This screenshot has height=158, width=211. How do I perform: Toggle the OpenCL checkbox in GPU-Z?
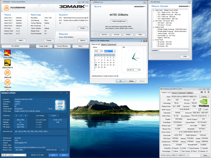(172, 148)
